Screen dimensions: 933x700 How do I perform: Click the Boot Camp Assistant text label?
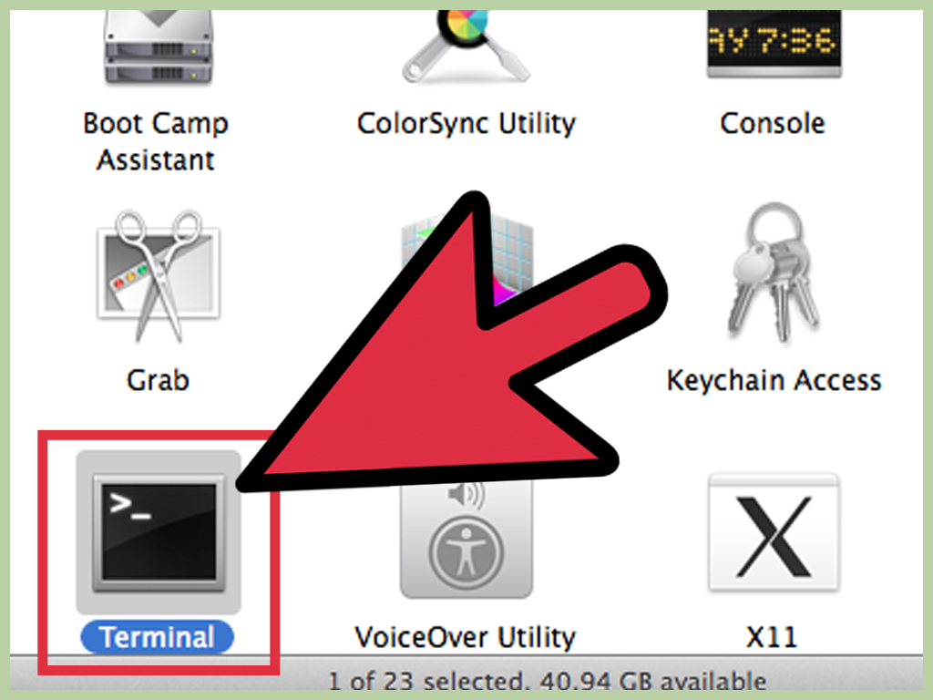pyautogui.click(x=156, y=141)
